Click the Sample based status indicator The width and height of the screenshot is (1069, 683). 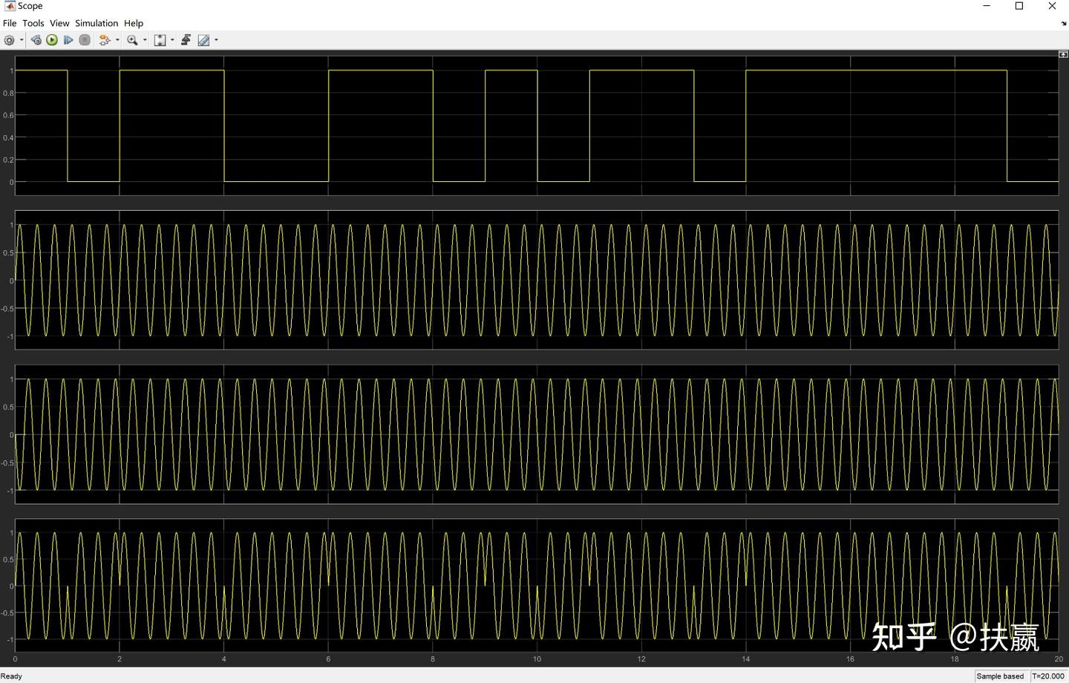click(999, 676)
